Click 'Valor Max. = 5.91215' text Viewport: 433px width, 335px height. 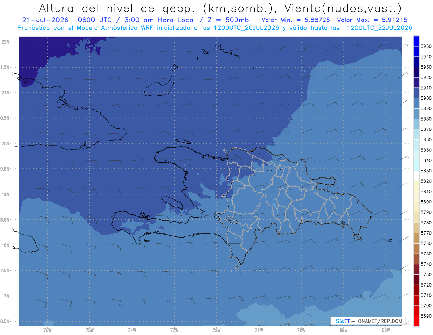(x=372, y=20)
